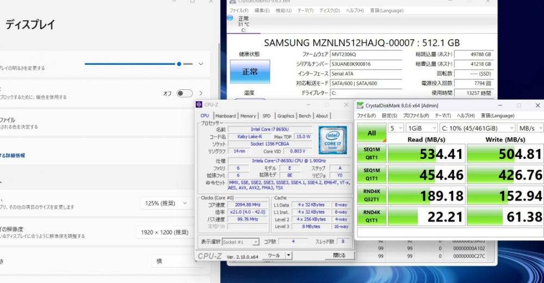This screenshot has height=283, width=544.
Task: Click the firmware field MVT2306Q
Action: click(366, 54)
